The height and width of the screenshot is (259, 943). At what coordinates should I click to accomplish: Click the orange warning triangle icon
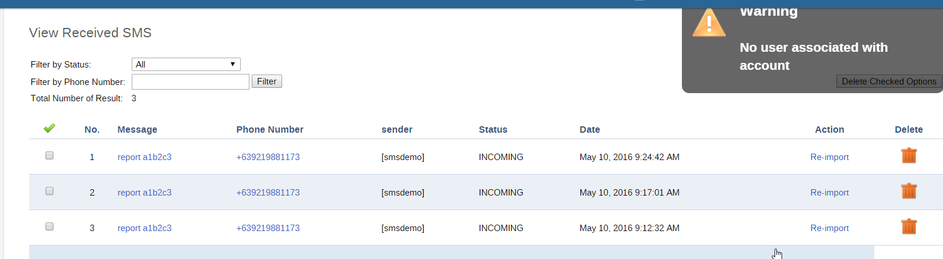[709, 23]
